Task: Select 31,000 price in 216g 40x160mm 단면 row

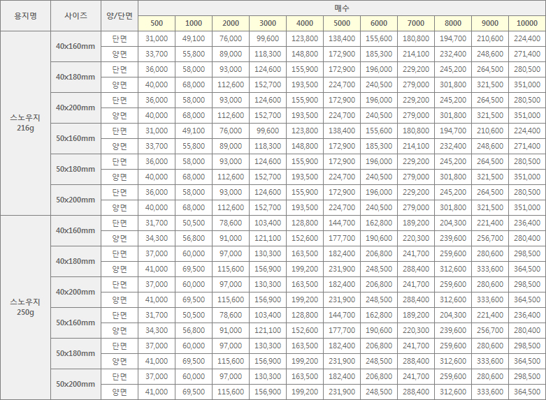Action: tap(157, 38)
